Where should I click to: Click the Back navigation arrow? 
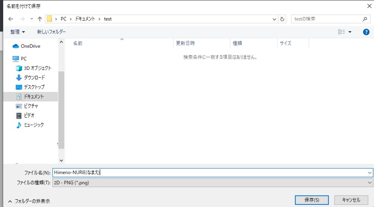coord(11,19)
